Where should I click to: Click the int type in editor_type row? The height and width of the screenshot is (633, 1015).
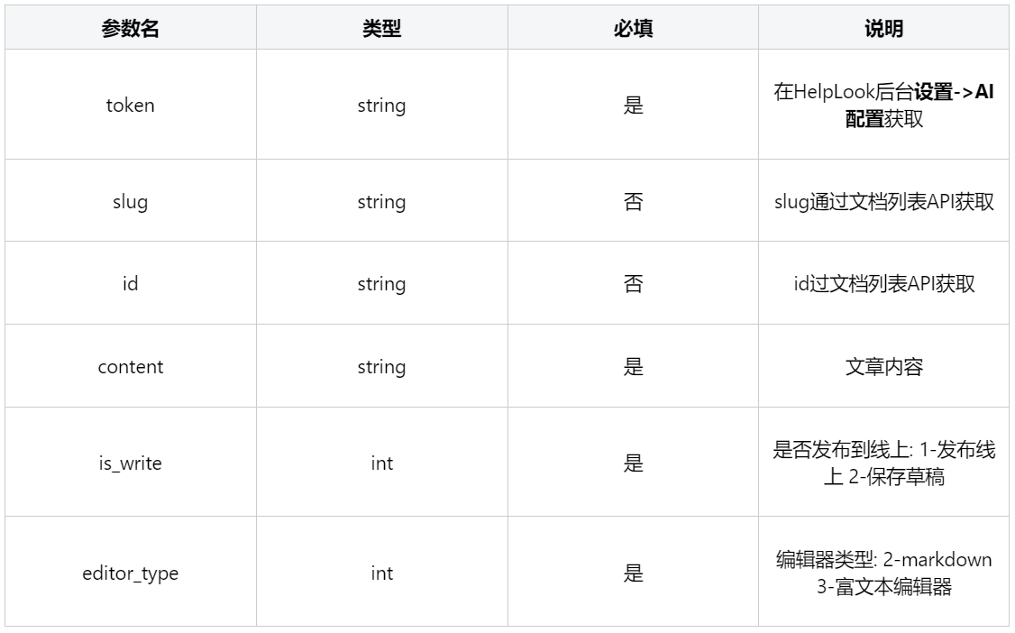click(x=381, y=573)
